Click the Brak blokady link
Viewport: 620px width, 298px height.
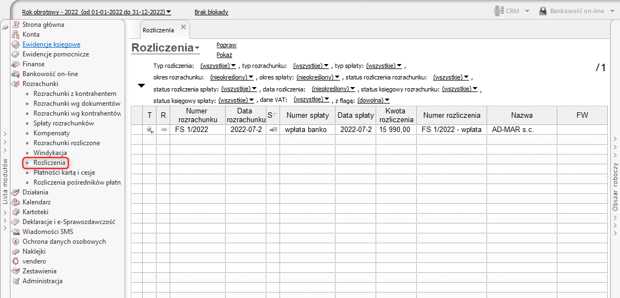211,12
